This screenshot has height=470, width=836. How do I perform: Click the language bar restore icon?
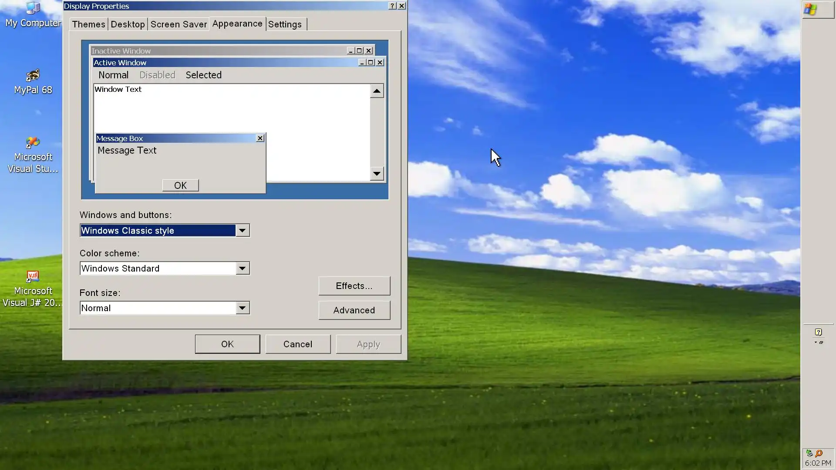[x=821, y=342]
